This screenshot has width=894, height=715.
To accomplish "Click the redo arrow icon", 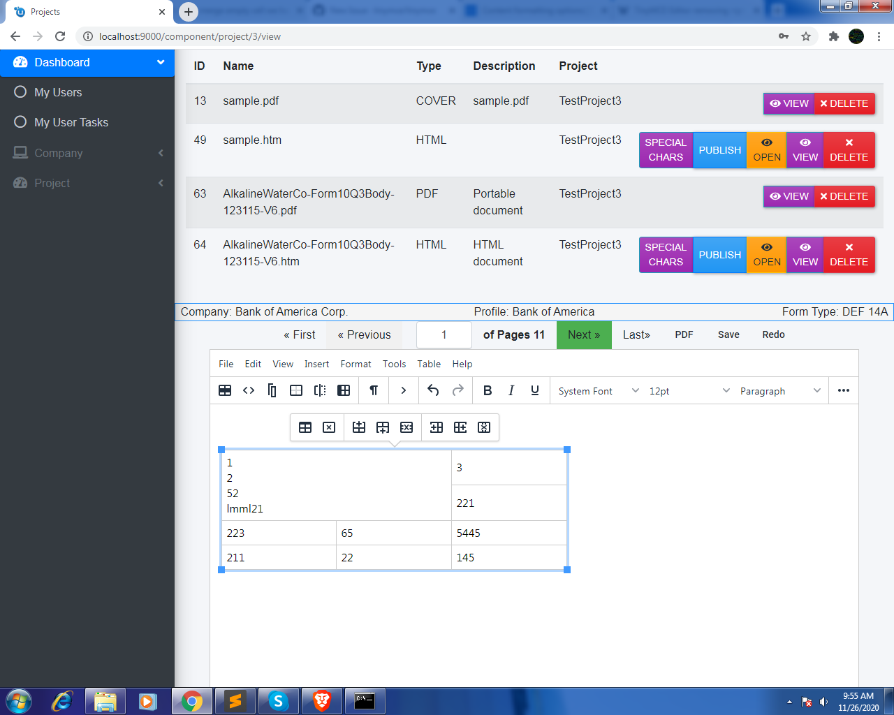I will (x=459, y=390).
